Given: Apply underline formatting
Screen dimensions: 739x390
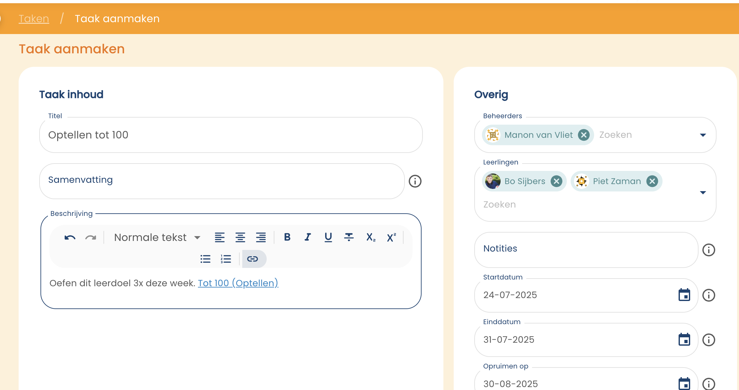Looking at the screenshot, I should (328, 237).
